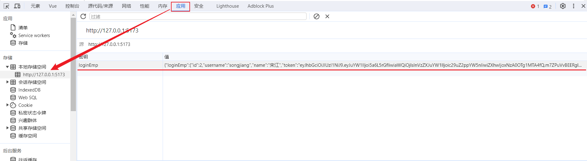Select the loginEmp key cell

(x=120, y=65)
